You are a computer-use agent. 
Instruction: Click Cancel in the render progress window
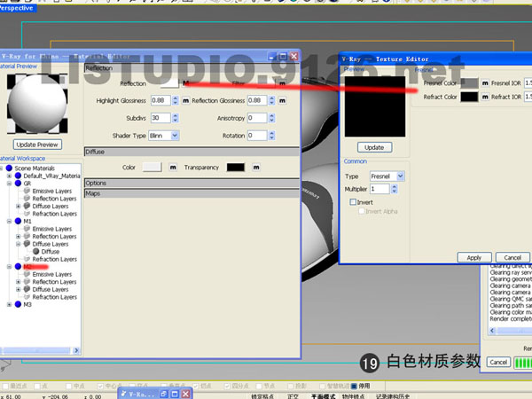(498, 363)
